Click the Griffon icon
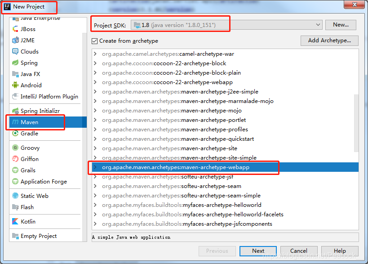Image resolution: width=368 pixels, height=264 pixels. [15, 159]
